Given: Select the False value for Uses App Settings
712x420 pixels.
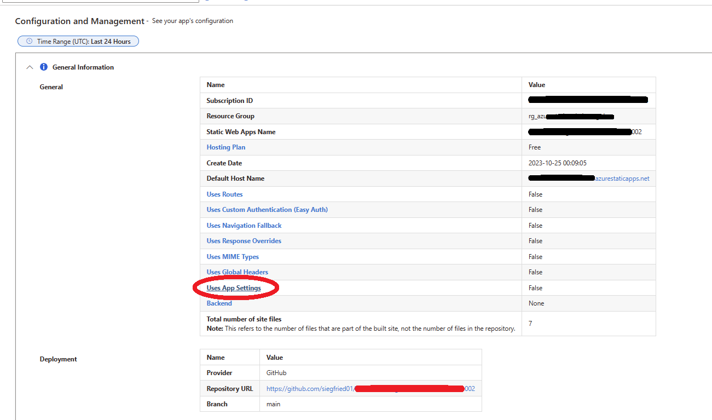Looking at the screenshot, I should pyautogui.click(x=535, y=288).
